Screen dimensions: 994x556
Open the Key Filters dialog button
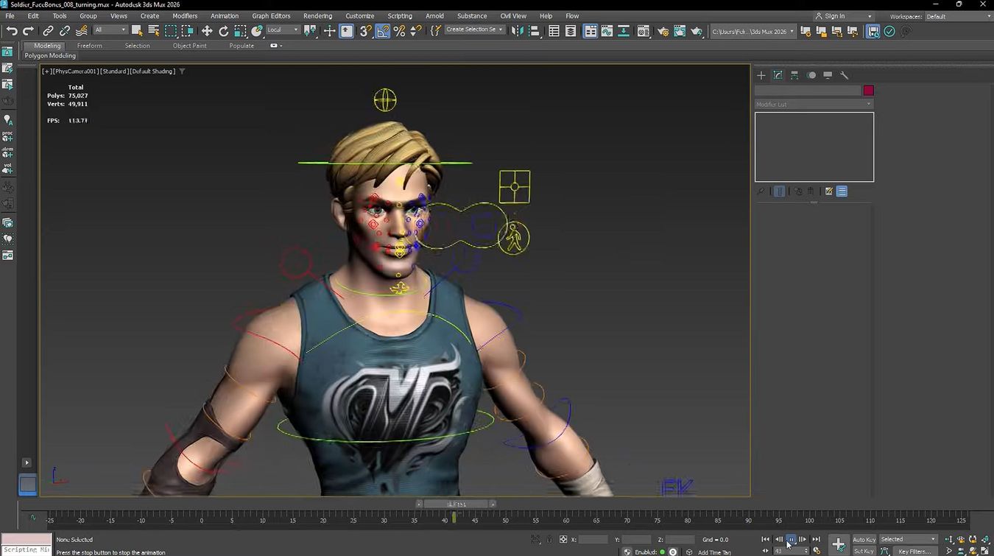pos(914,551)
